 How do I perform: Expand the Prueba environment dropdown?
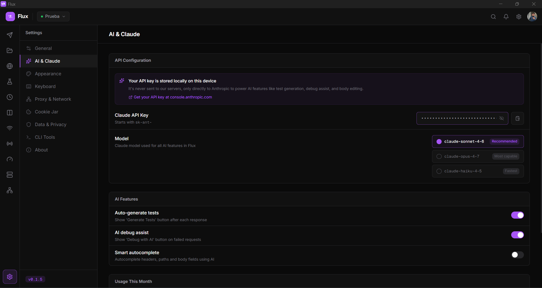pos(53,16)
